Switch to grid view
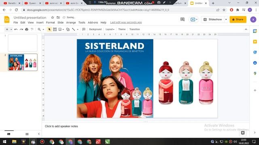259x145 pixels. tap(27, 134)
